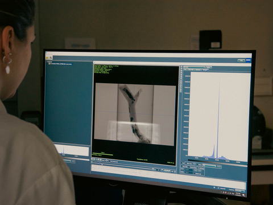
Task: Click the first numeric input field under the histogram
Action: (x=189, y=170)
